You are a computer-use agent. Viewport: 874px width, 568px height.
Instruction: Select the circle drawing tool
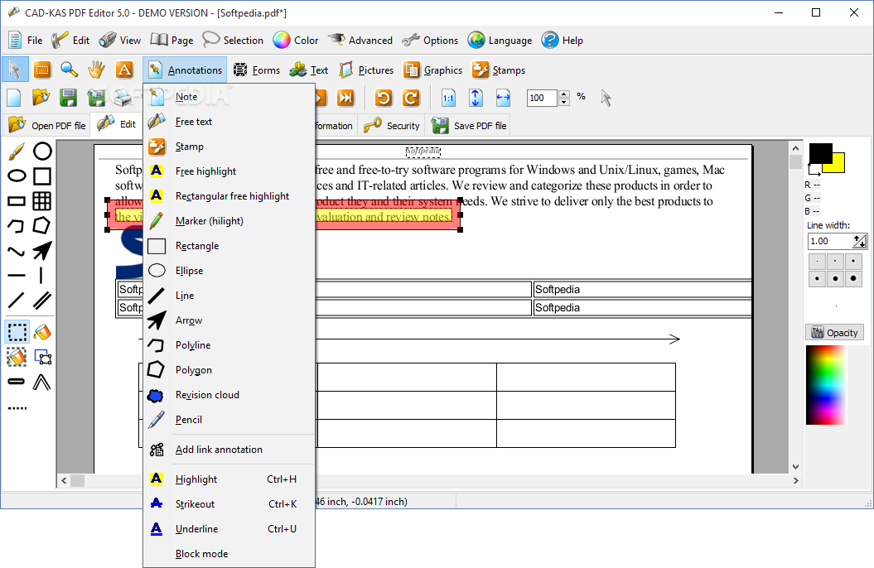tap(42, 151)
